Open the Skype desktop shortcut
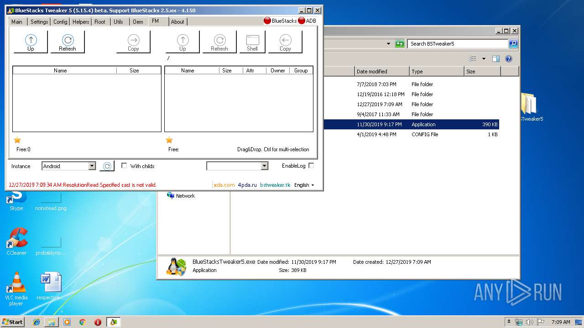The height and width of the screenshot is (328, 584). pos(16,200)
